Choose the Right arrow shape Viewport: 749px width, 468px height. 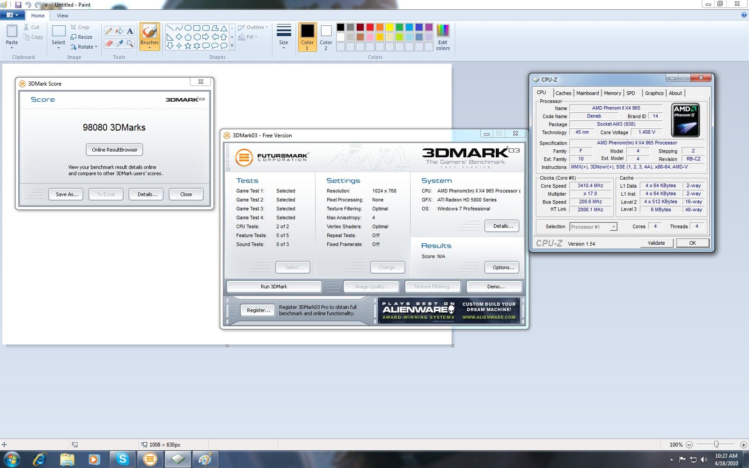(206, 37)
